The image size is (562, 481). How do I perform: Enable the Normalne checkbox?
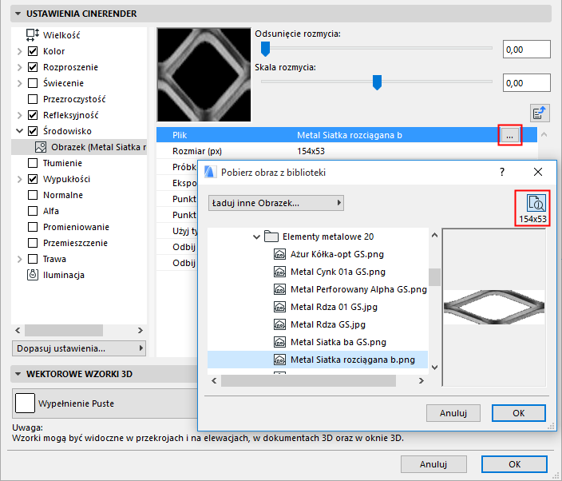[33, 195]
